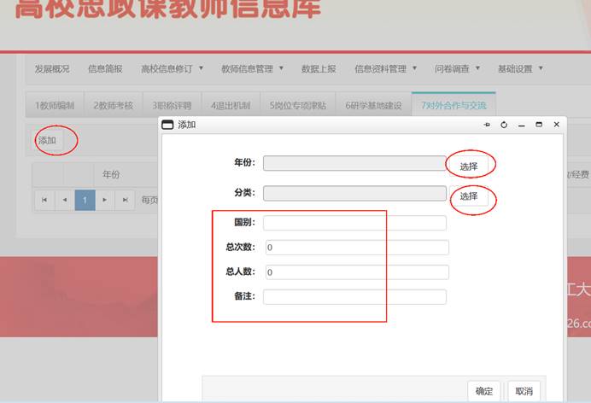Click the 国别 input field
The image size is (591, 403).
pyautogui.click(x=354, y=223)
